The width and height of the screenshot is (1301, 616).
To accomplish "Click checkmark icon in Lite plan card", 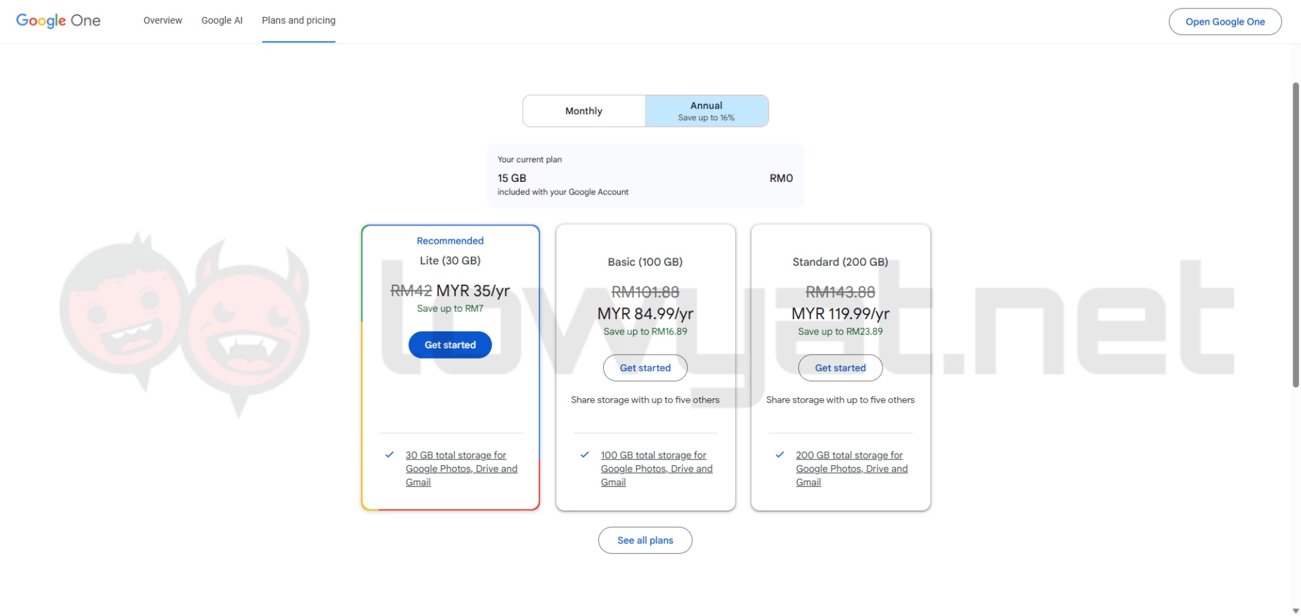I will (390, 455).
